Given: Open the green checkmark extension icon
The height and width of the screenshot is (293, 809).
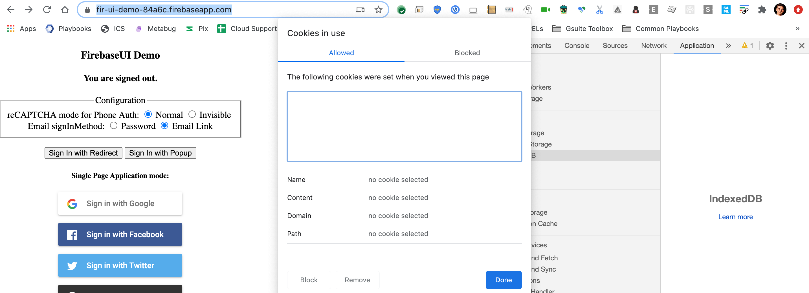Looking at the screenshot, I should click(401, 10).
